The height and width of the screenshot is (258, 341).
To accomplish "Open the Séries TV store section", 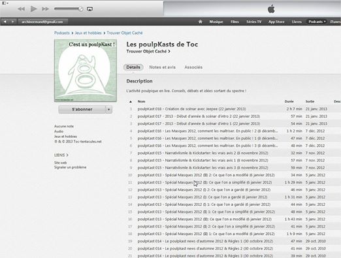I will (x=253, y=22).
